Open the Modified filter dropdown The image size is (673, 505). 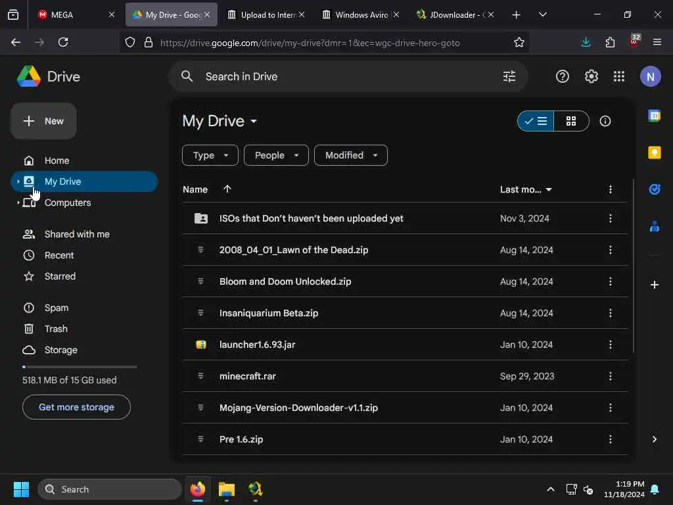point(351,155)
